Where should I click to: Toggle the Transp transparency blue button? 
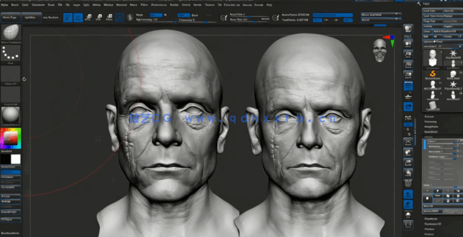pos(408,194)
